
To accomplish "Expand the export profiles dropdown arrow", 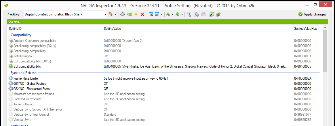I will point(173,14).
